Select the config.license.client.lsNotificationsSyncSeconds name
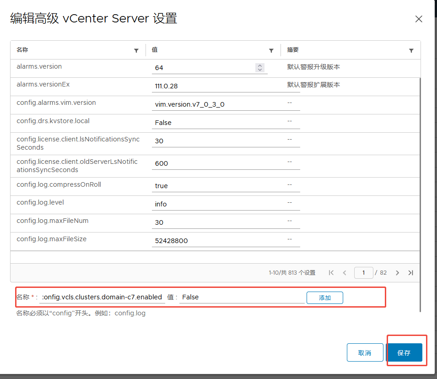This screenshot has width=437, height=379. click(78, 143)
